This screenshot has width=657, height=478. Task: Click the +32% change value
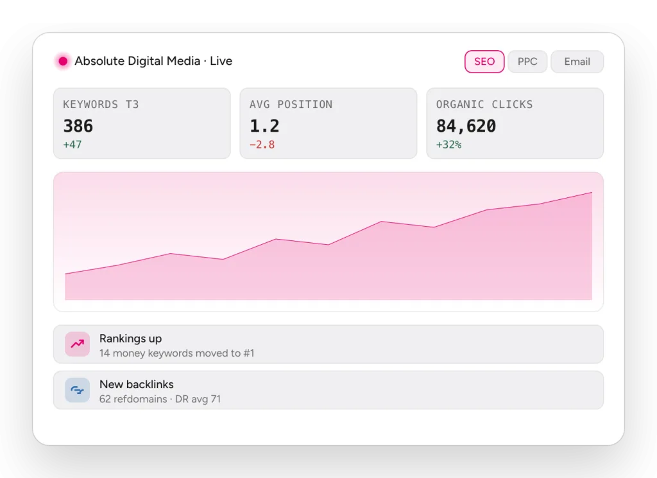(x=448, y=145)
